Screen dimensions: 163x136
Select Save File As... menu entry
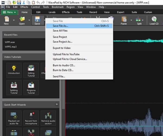[x=79, y=26]
